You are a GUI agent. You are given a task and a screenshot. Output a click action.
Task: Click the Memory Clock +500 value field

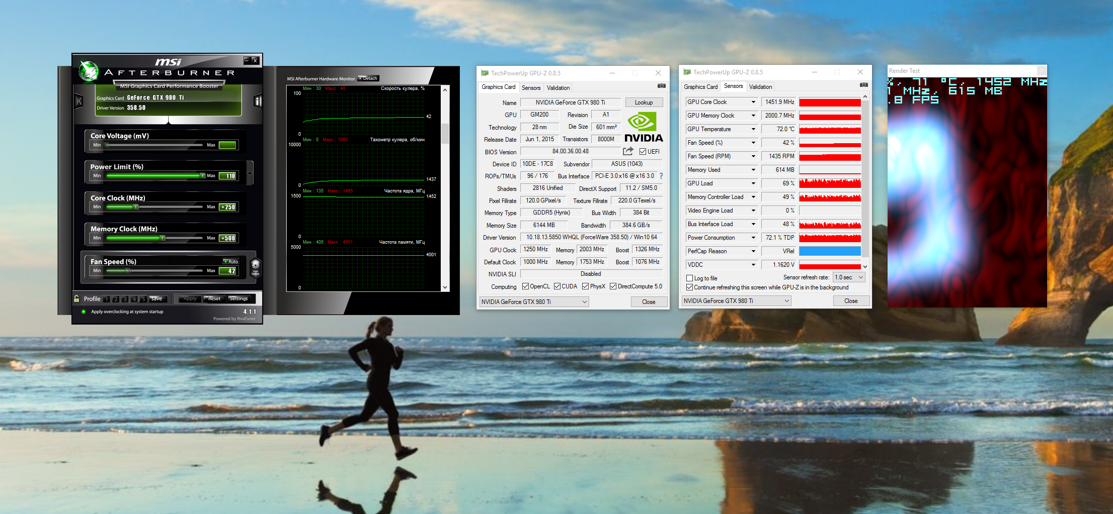click(x=228, y=238)
